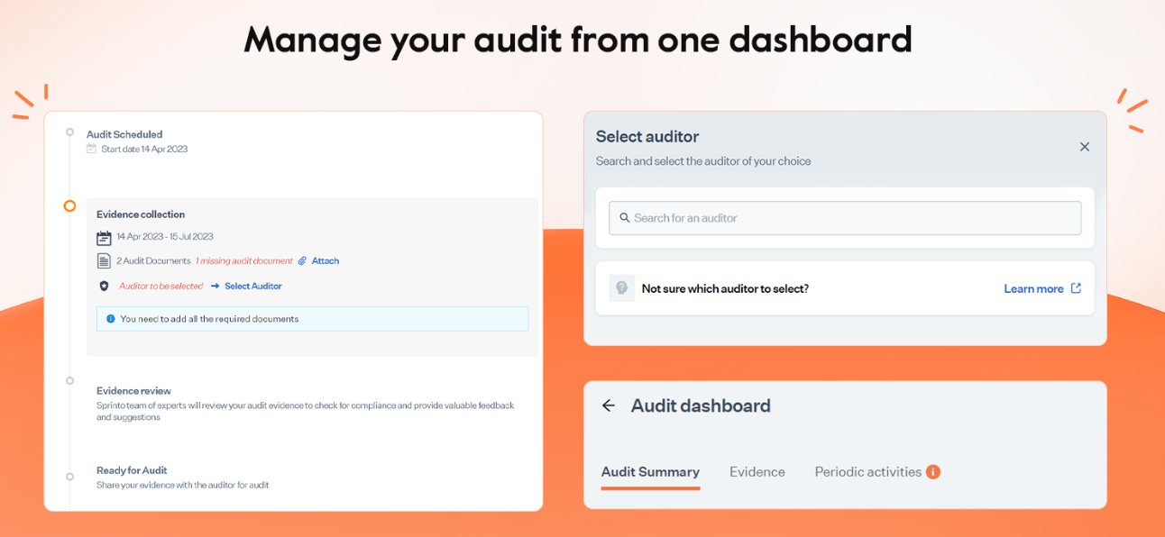Click the calendar icon beside the evidence dates
Screen dimensions: 1165x537
104,237
